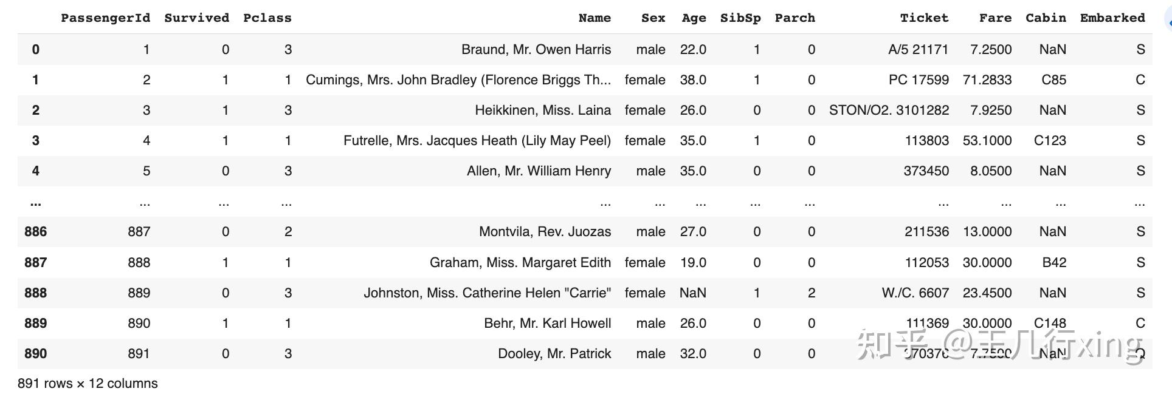Click the NaN age in row 888
1172x397 pixels.
click(x=693, y=293)
